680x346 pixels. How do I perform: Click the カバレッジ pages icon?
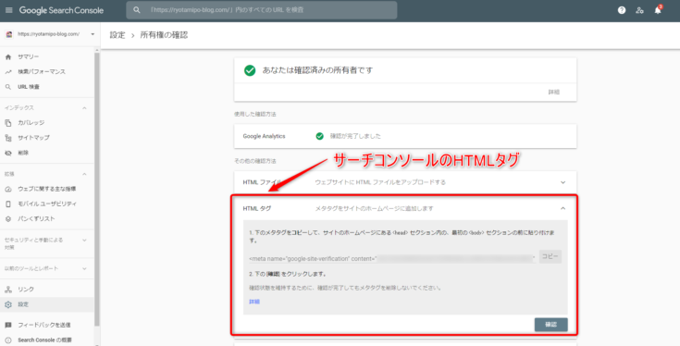(8, 123)
